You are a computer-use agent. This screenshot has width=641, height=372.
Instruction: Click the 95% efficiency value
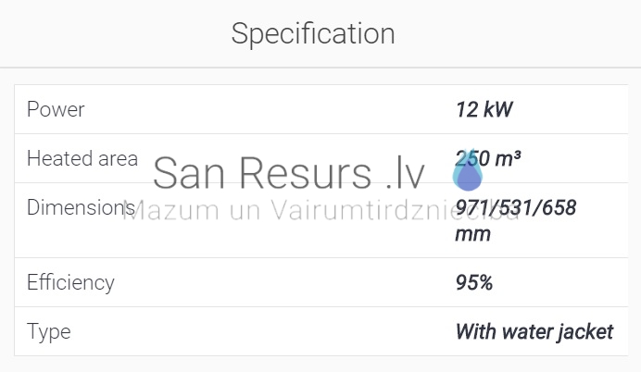[474, 282]
